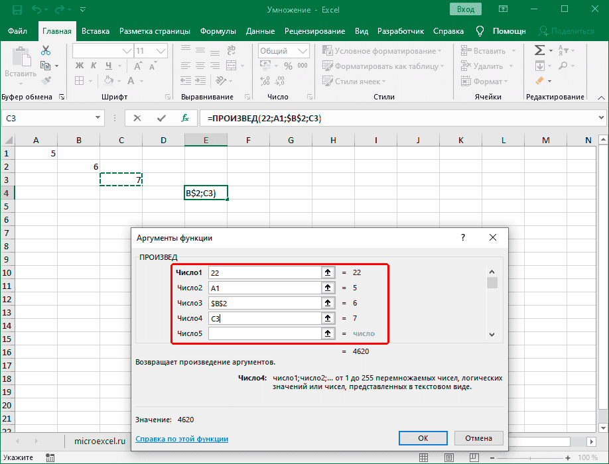609x464 pixels.
Task: Open Insert Function via the fx icon
Action: point(184,118)
